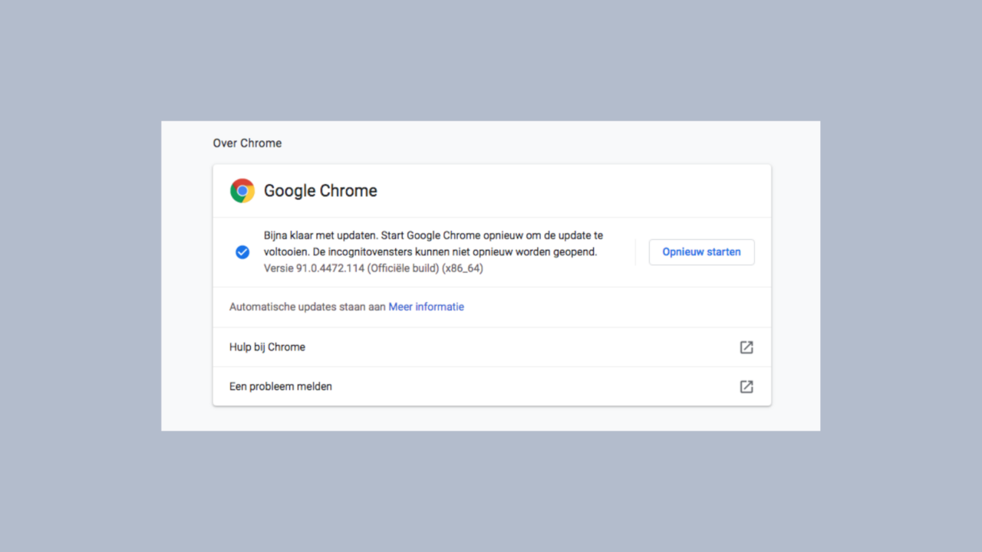Learn more about automatic updates
Image resolution: width=982 pixels, height=552 pixels.
[426, 307]
